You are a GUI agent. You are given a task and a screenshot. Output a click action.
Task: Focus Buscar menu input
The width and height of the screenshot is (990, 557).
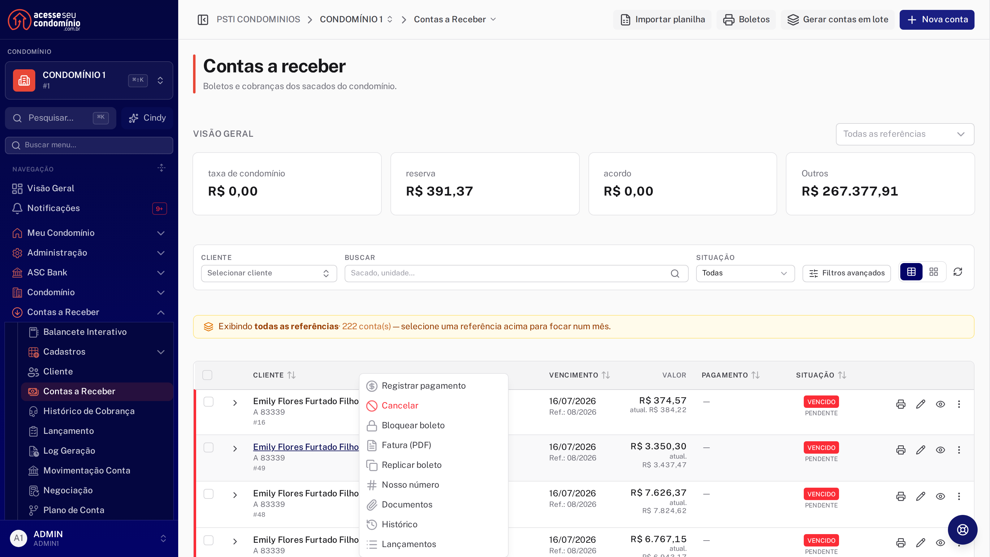[89, 145]
